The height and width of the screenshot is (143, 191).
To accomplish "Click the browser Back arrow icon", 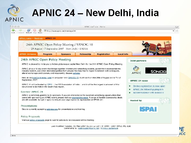I will tap(13, 30).
